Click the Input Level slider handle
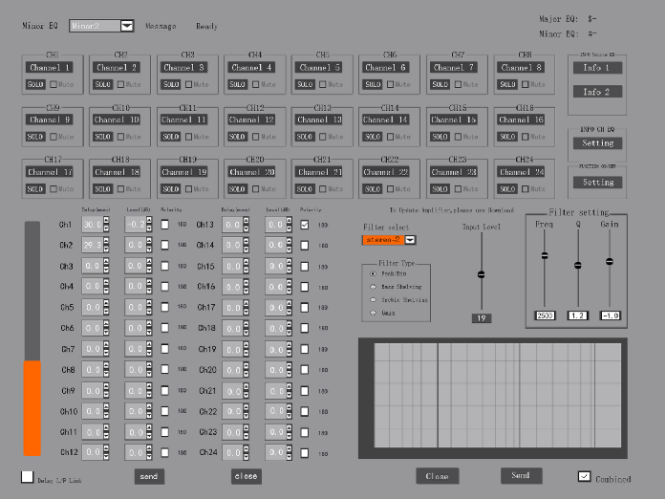 [x=482, y=274]
